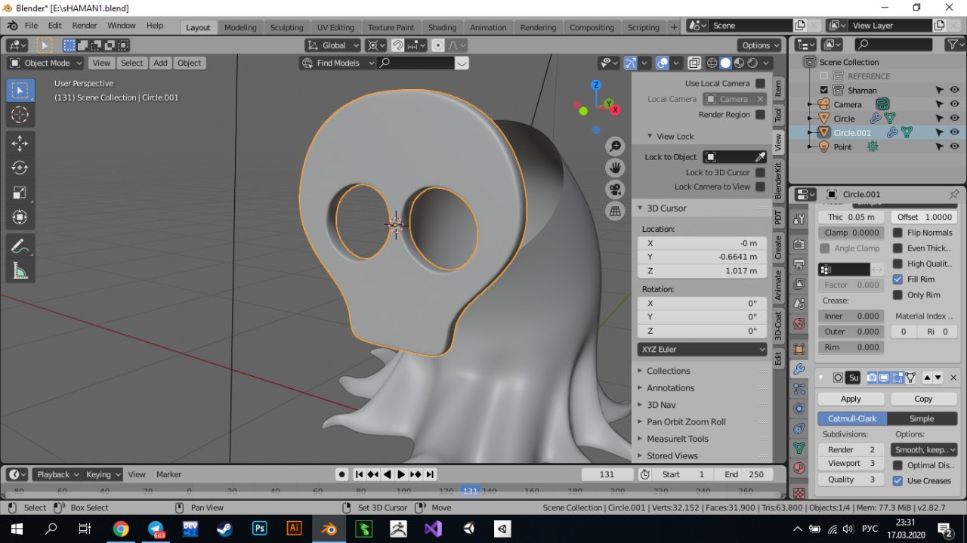This screenshot has width=967, height=543.
Task: Toggle the camera view icon
Action: coord(616,189)
